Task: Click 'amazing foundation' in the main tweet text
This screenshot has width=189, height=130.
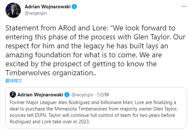Action: click(38, 55)
